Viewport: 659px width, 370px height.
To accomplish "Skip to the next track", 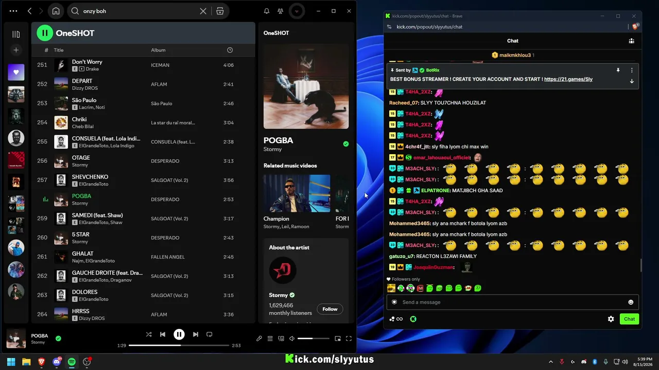I will [196, 335].
